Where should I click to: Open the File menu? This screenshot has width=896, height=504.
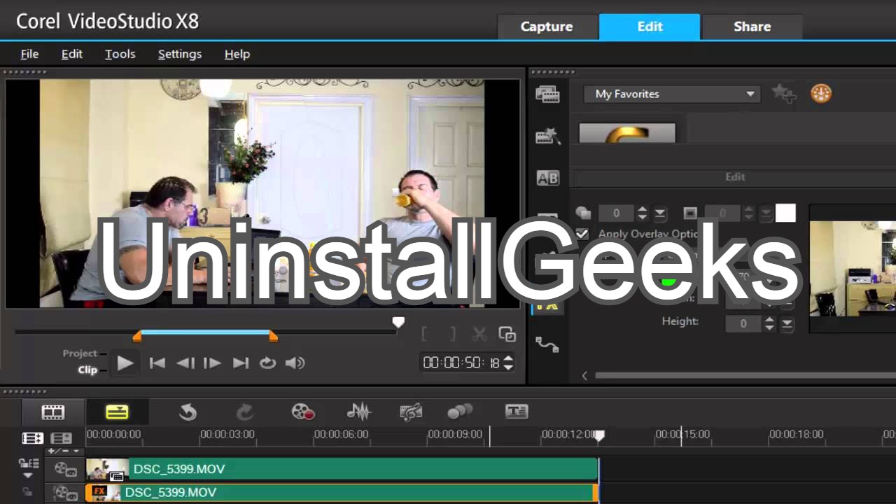(29, 54)
